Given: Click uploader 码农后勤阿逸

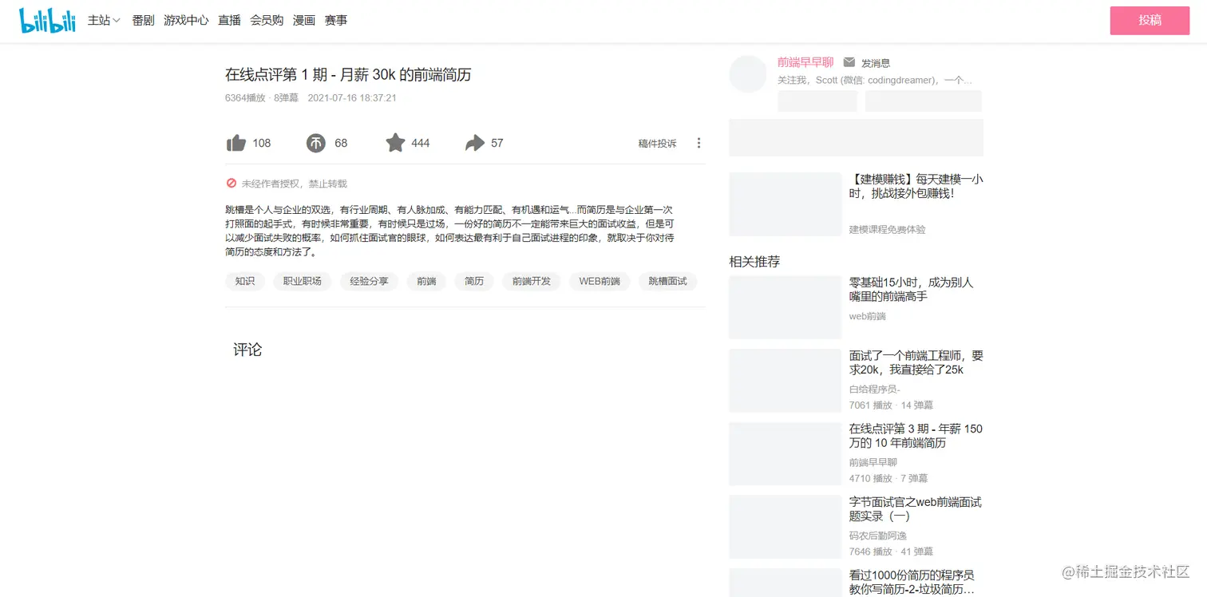Looking at the screenshot, I should tap(878, 536).
